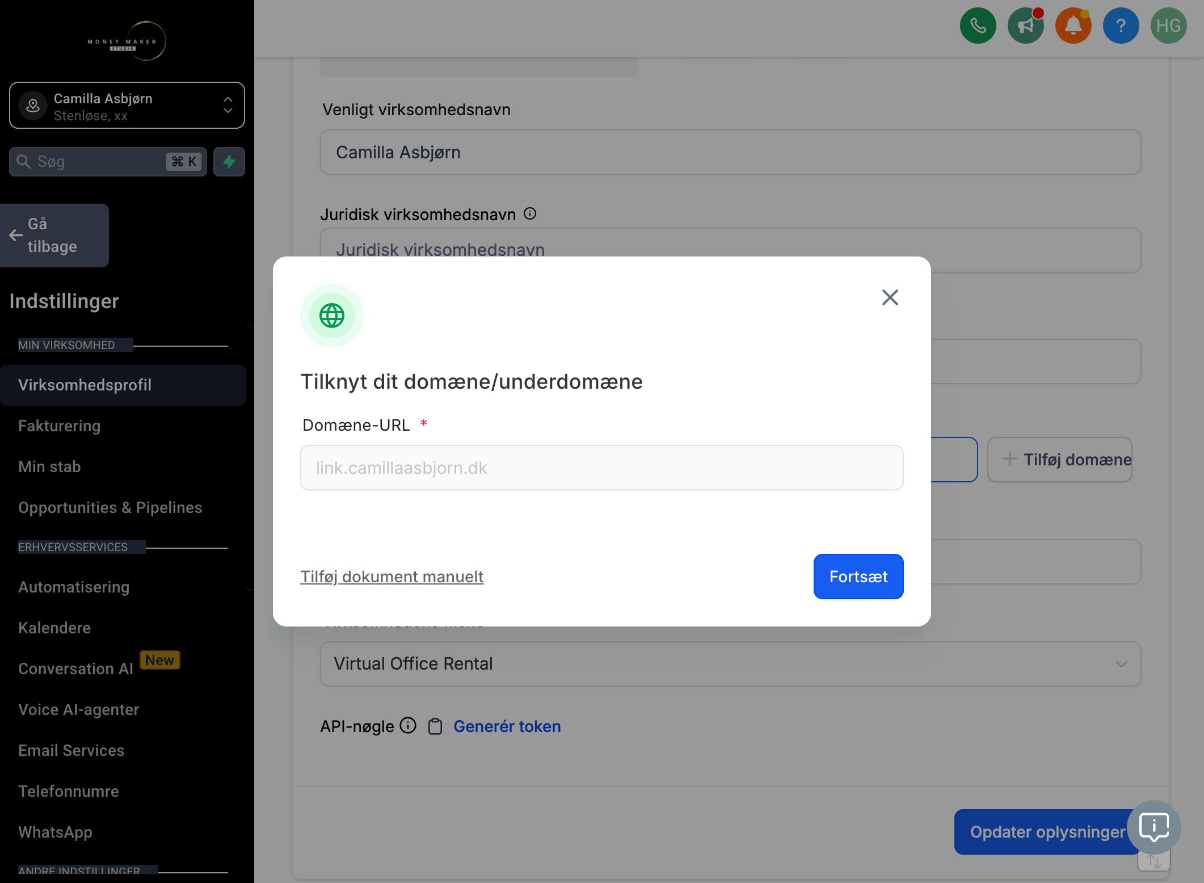Click the Generér token link
The height and width of the screenshot is (883, 1204).
pos(507,726)
